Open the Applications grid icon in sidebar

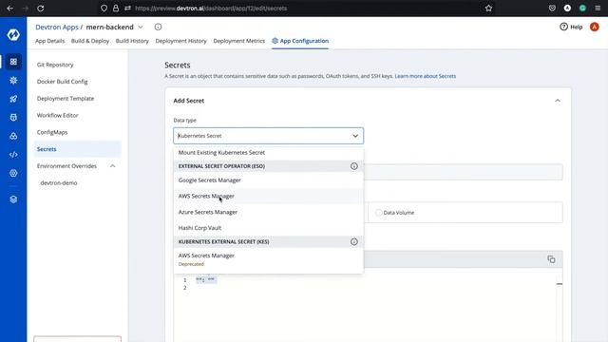[x=13, y=62]
